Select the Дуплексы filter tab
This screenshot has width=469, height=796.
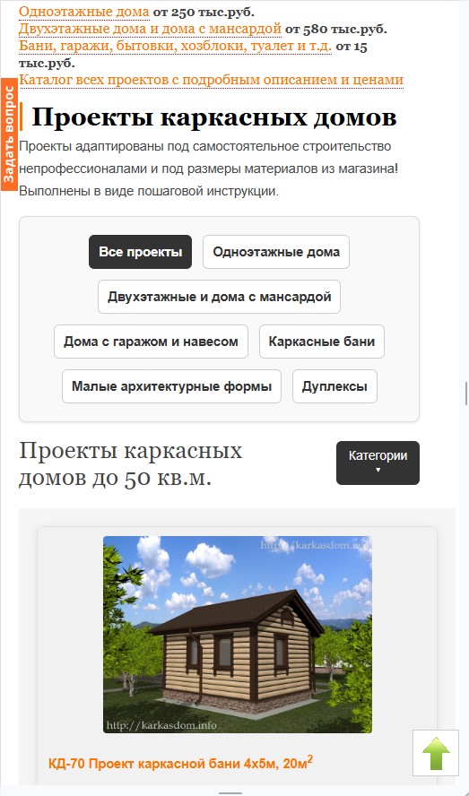[x=334, y=386]
